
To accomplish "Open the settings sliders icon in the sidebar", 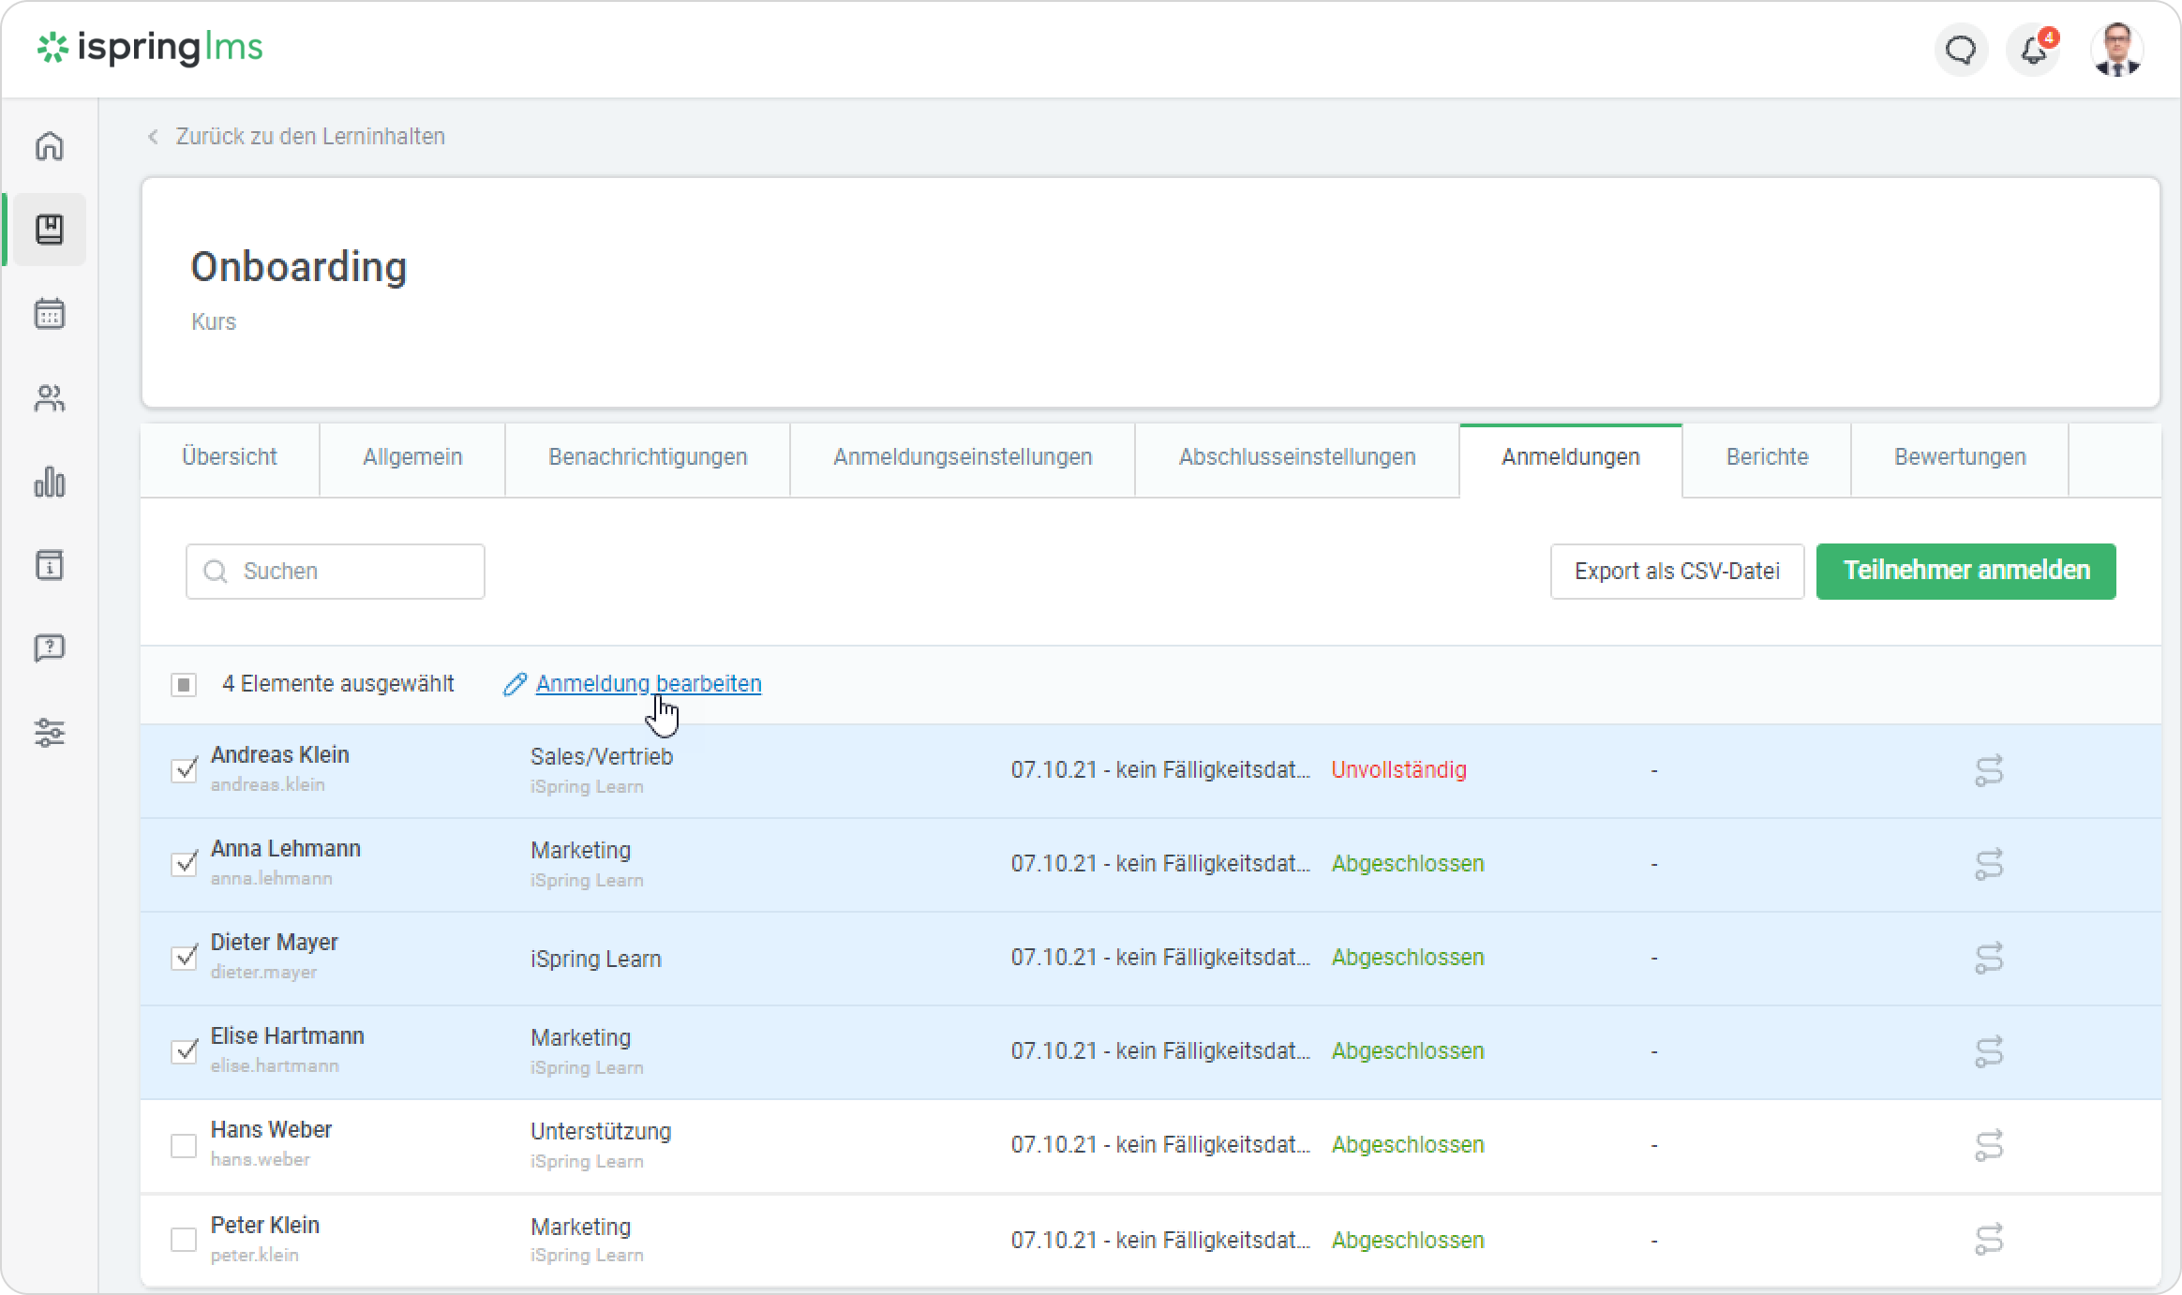I will click(x=50, y=733).
